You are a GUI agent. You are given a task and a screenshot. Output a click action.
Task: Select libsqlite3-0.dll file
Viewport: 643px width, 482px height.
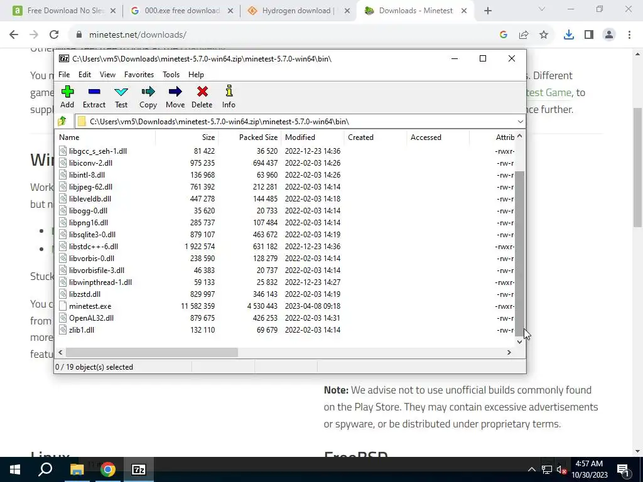tap(92, 235)
